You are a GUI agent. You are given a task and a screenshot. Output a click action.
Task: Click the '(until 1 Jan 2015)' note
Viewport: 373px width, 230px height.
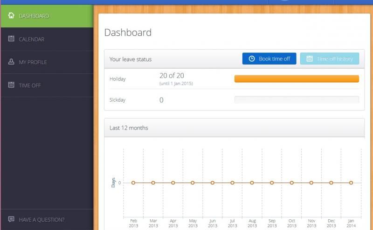point(176,84)
